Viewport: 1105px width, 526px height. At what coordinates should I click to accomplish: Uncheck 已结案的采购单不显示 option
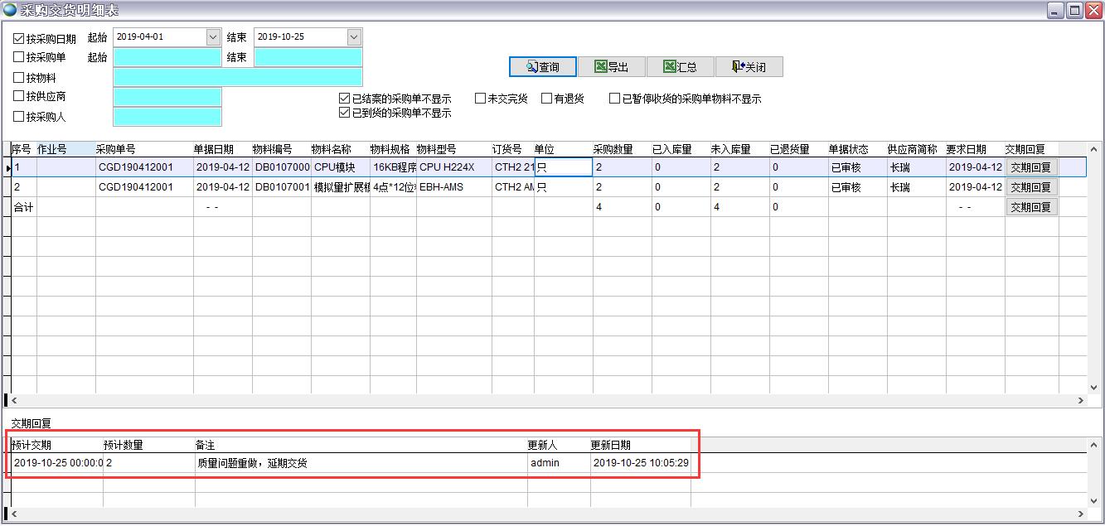(x=343, y=98)
